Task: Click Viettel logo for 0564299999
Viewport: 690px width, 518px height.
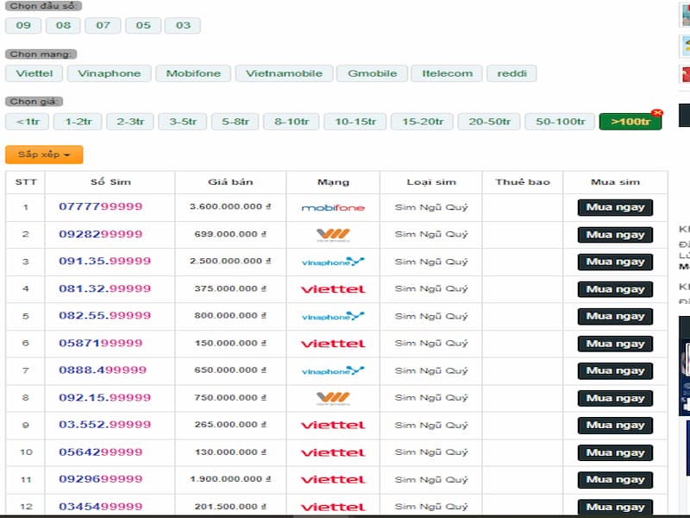Action: click(333, 452)
